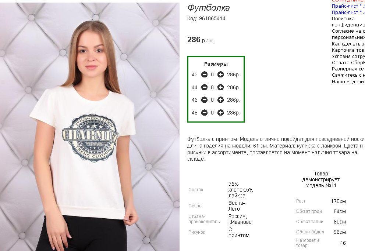Go to Наши модели page

(348, 82)
